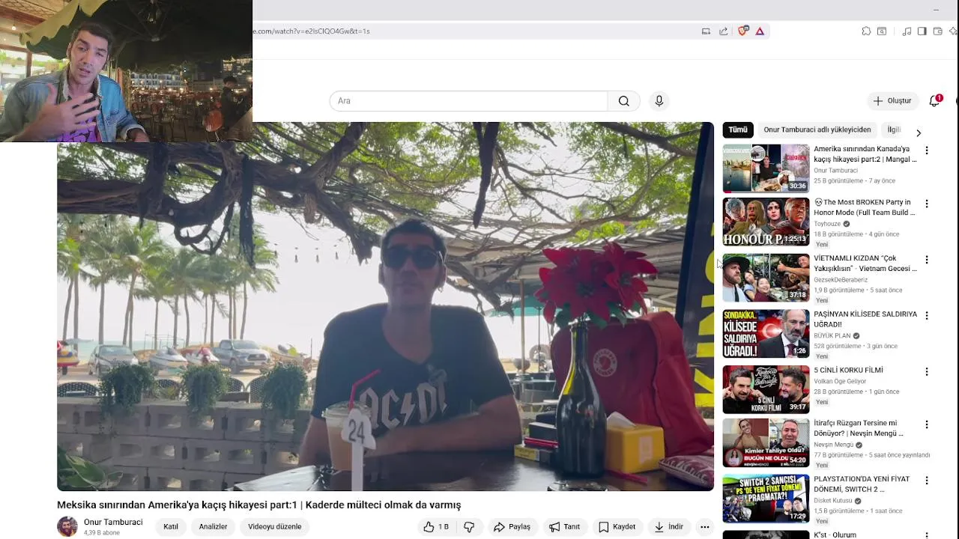Open SWITCH 2 SANCISI thumbnail
This screenshot has height=539, width=959.
point(766,499)
